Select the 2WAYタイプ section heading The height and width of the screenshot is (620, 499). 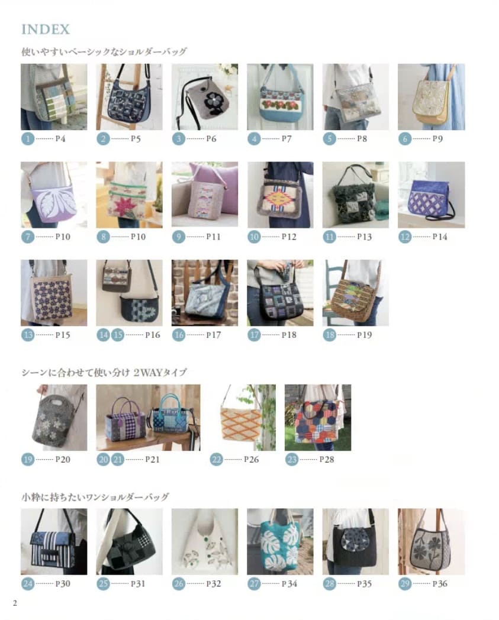click(104, 373)
